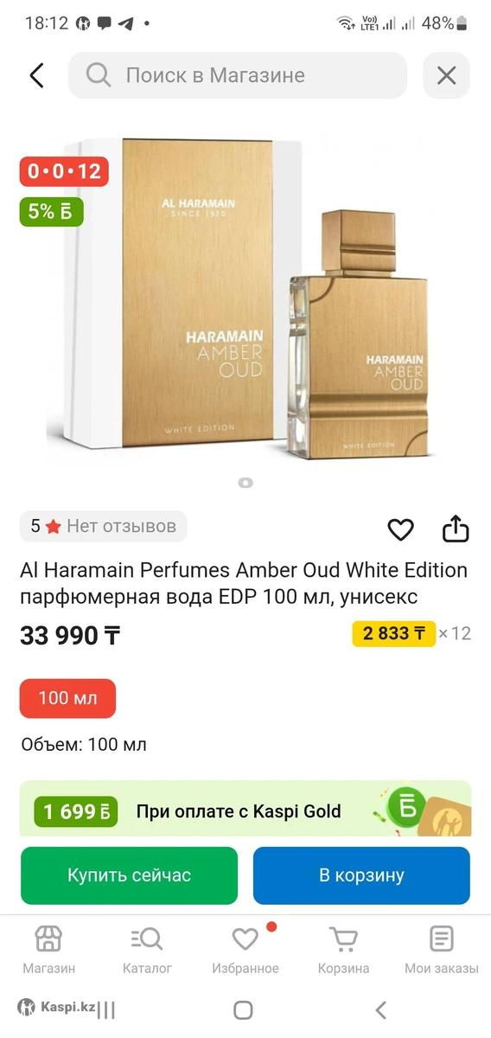491x1038 pixels.
Task: Go to the Избранное tab
Action: 245,949
